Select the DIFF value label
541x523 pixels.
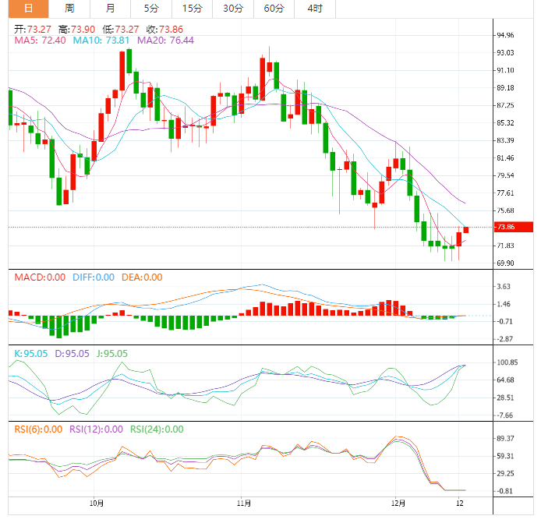tap(95, 277)
